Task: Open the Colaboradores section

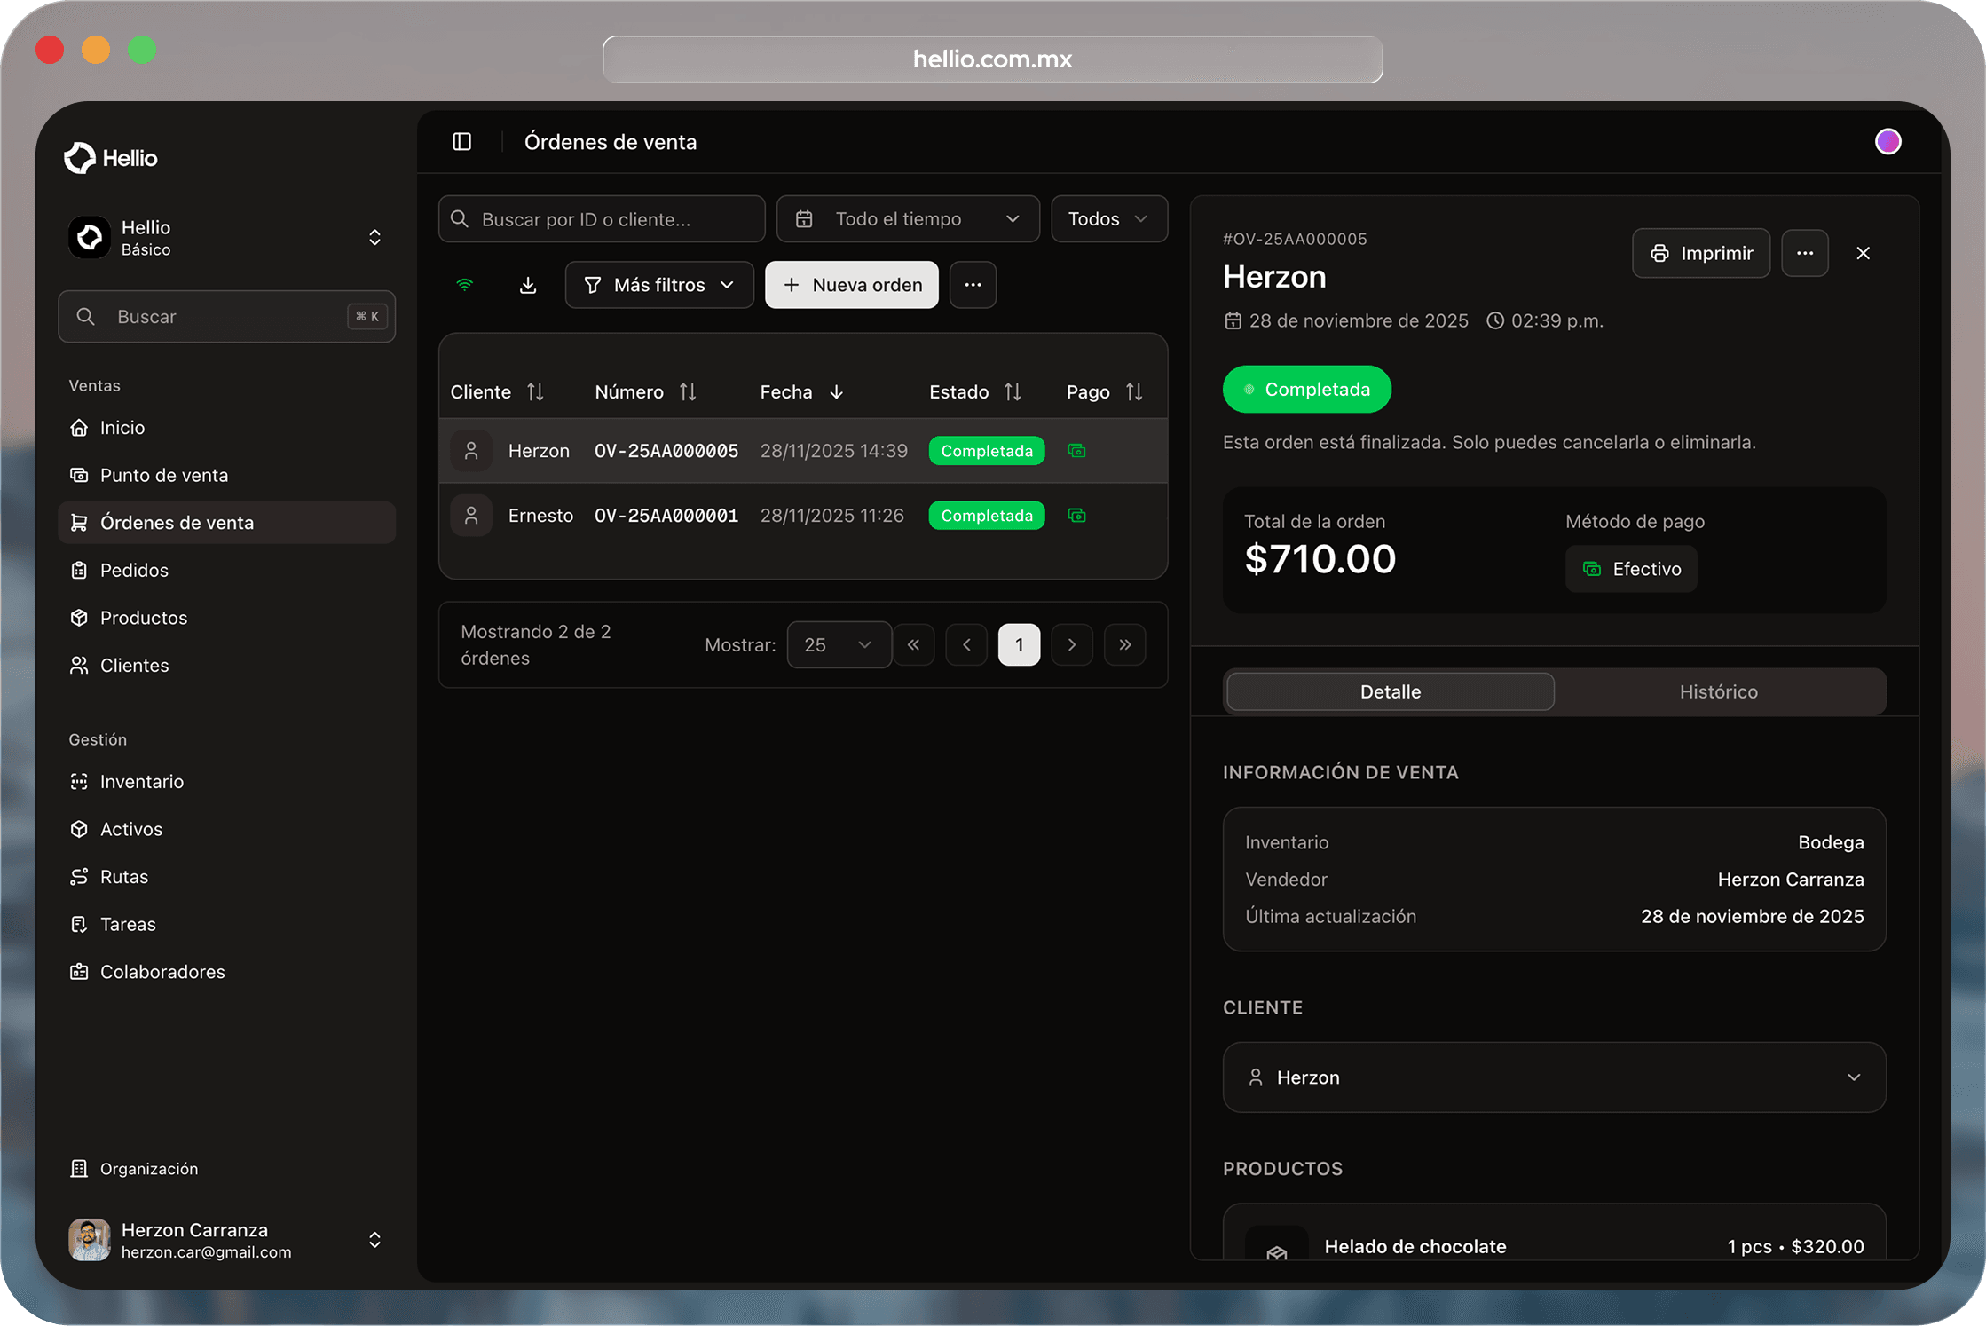Action: (162, 971)
